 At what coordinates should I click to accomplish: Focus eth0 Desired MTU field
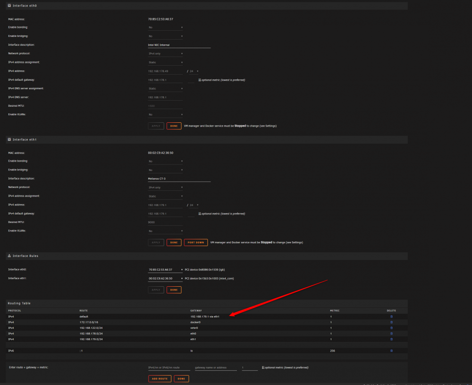click(x=165, y=106)
